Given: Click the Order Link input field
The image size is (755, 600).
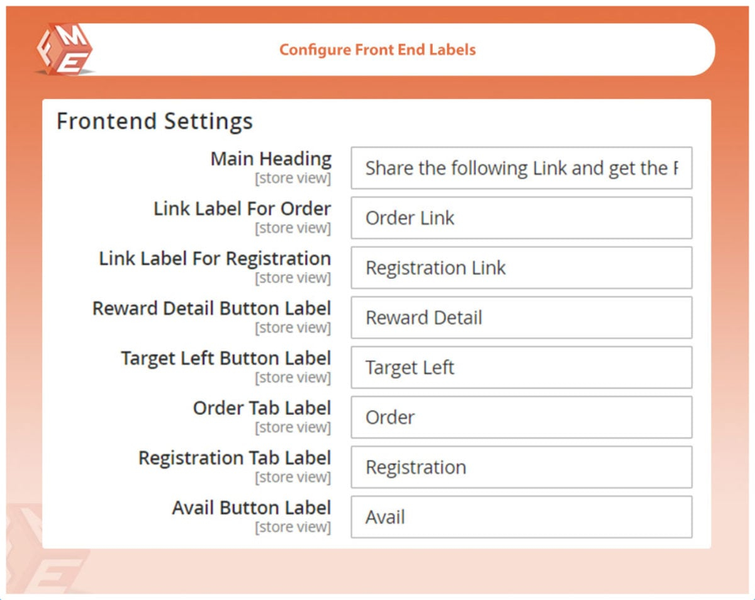Looking at the screenshot, I should coord(521,218).
